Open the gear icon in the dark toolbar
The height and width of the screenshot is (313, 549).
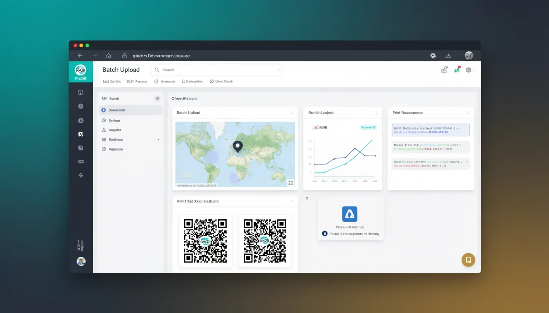point(433,56)
